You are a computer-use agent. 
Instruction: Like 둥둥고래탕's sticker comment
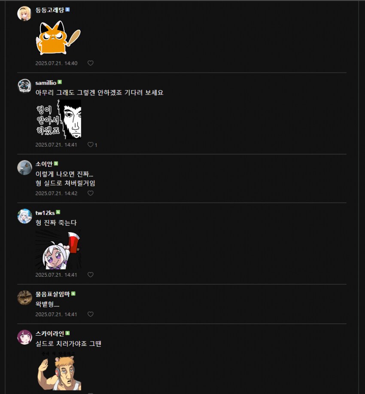click(x=91, y=63)
